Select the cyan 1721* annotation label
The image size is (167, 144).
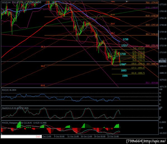pyautogui.click(x=125, y=46)
